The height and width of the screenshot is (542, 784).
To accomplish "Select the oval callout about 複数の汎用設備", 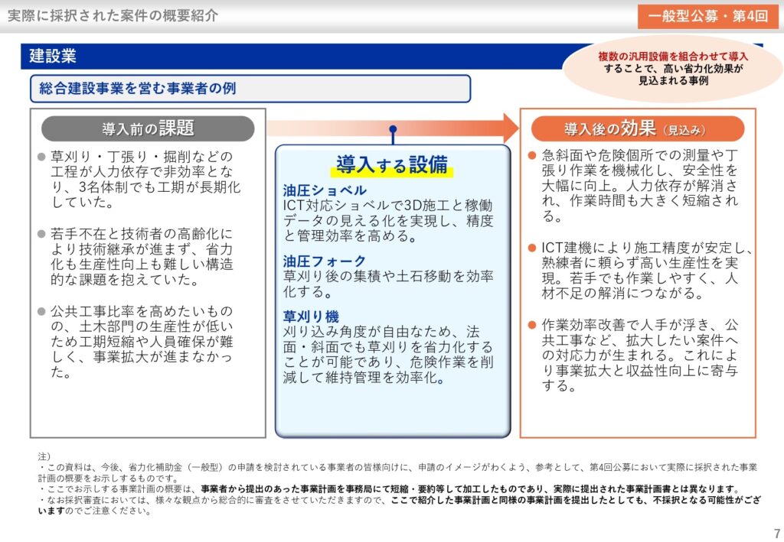I will pos(673,68).
